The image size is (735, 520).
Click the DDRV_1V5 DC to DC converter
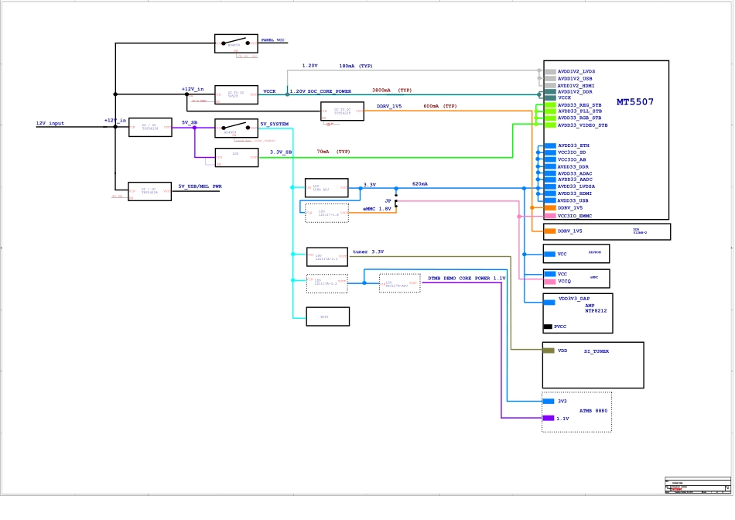click(342, 111)
